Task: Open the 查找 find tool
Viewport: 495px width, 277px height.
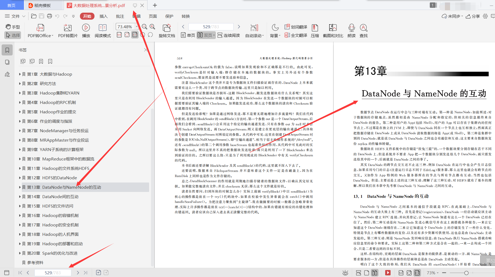Action: [x=363, y=31]
